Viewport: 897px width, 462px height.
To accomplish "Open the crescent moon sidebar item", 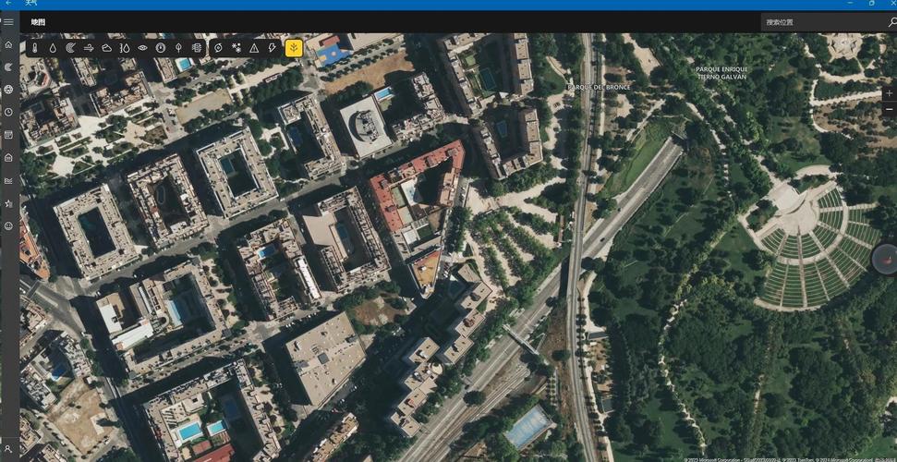I will point(8,67).
